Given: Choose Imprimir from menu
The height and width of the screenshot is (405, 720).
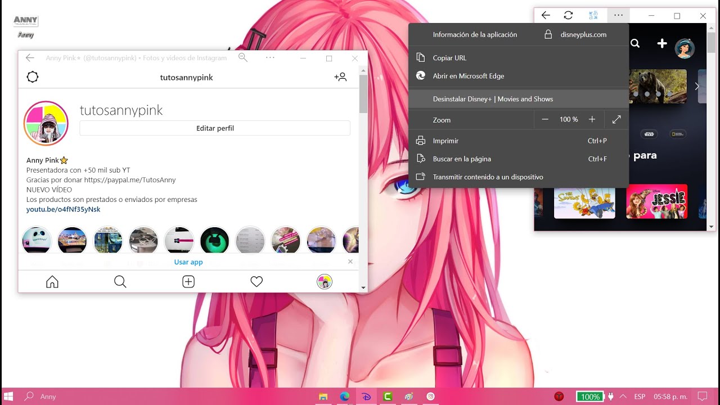Looking at the screenshot, I should [x=518, y=141].
